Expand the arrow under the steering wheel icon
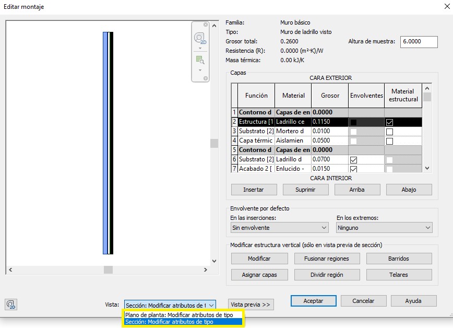 pos(200,49)
